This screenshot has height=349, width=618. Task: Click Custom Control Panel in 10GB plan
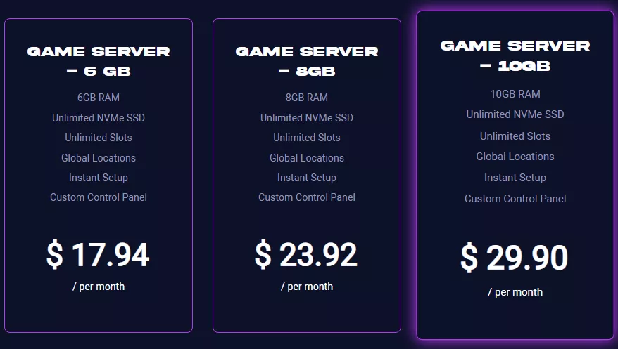tap(515, 199)
